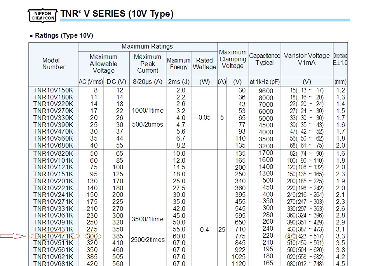The image size is (371, 266).
Task: Click energy value 14.5
Action: (x=179, y=167)
